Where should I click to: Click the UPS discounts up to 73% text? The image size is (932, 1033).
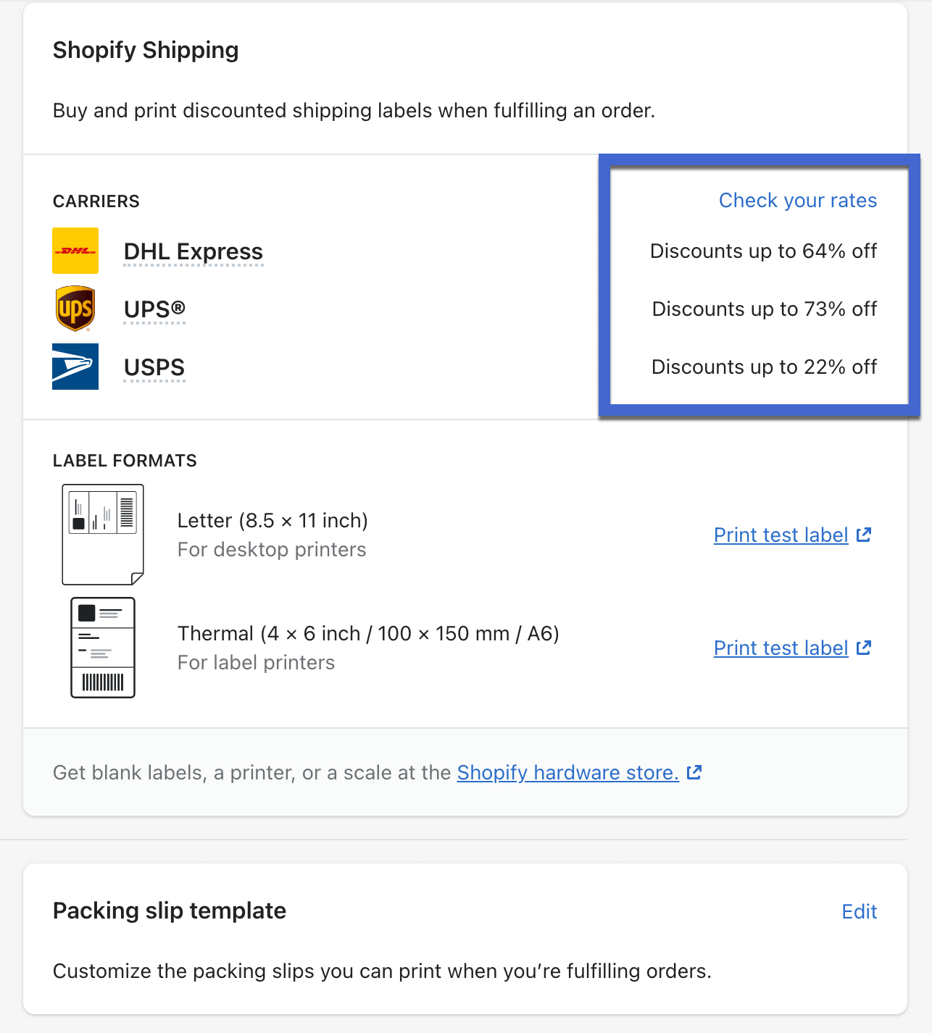pos(763,309)
